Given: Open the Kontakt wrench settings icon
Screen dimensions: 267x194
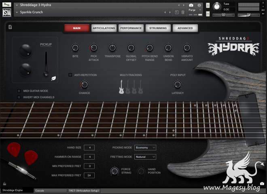Looking at the screenshot, I should (6, 5).
